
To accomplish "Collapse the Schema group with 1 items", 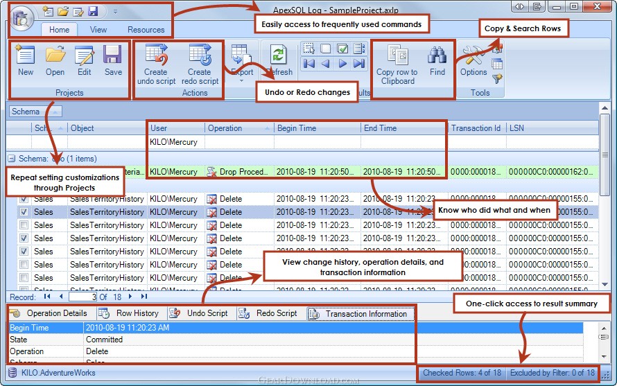I will [12, 159].
